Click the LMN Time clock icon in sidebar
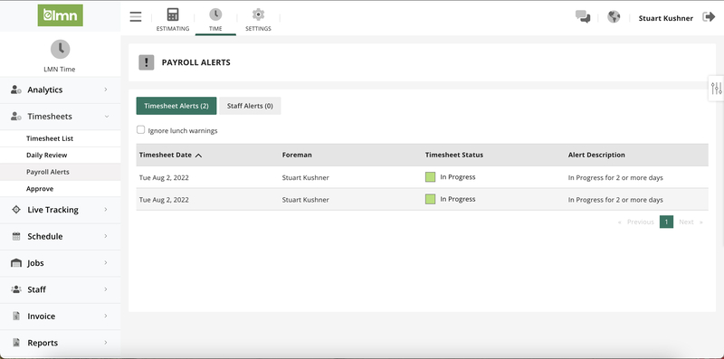Viewport: 724px width, 359px height. 60,49
